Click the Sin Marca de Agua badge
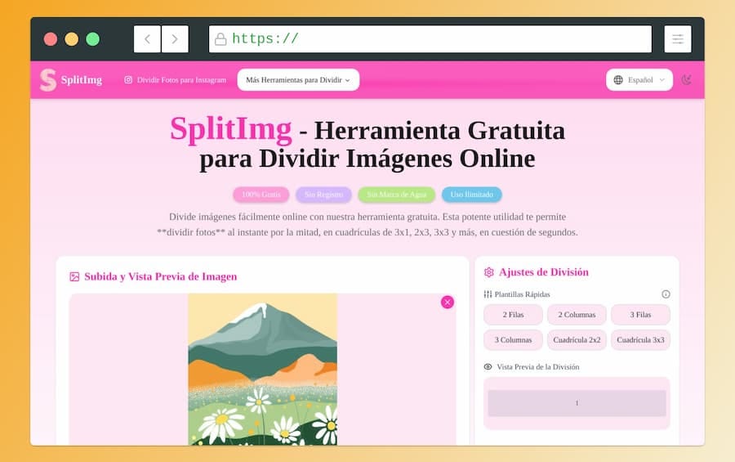The height and width of the screenshot is (462, 735). point(397,195)
